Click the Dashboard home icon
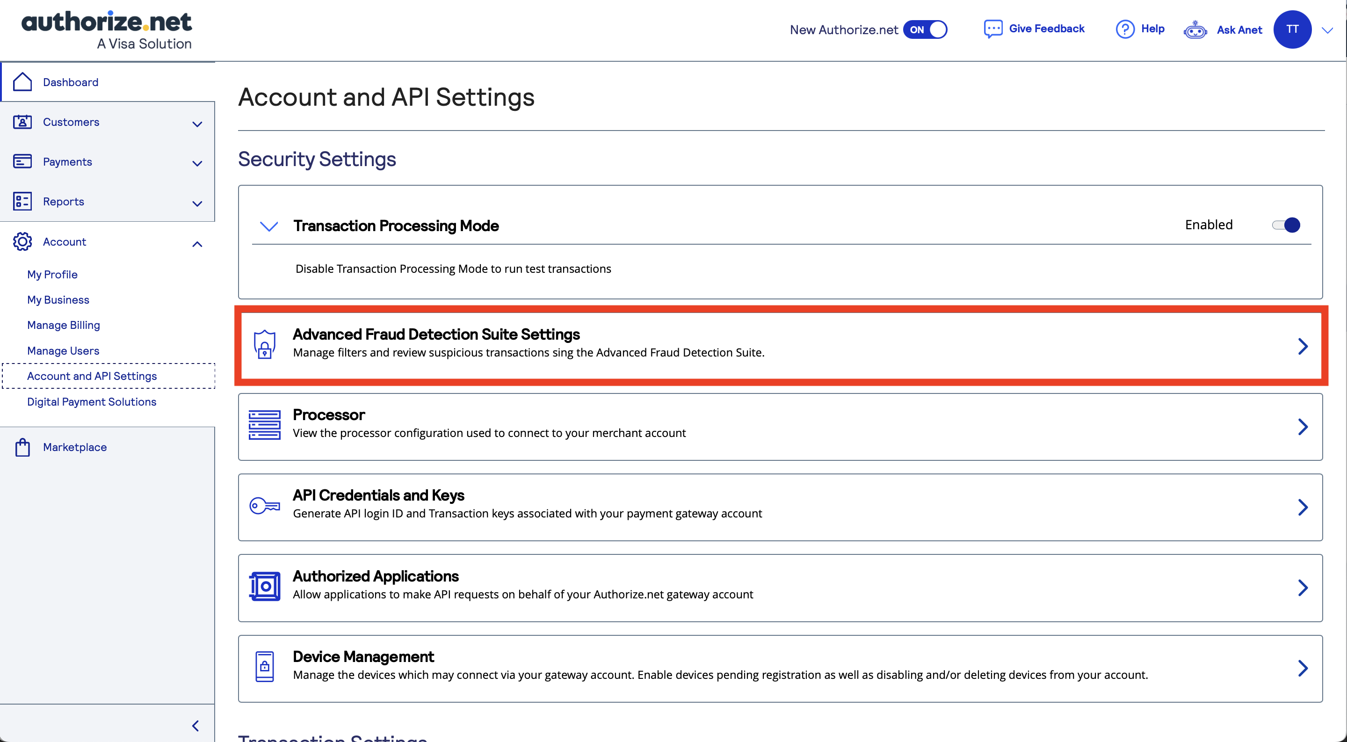The image size is (1347, 742). pos(22,81)
